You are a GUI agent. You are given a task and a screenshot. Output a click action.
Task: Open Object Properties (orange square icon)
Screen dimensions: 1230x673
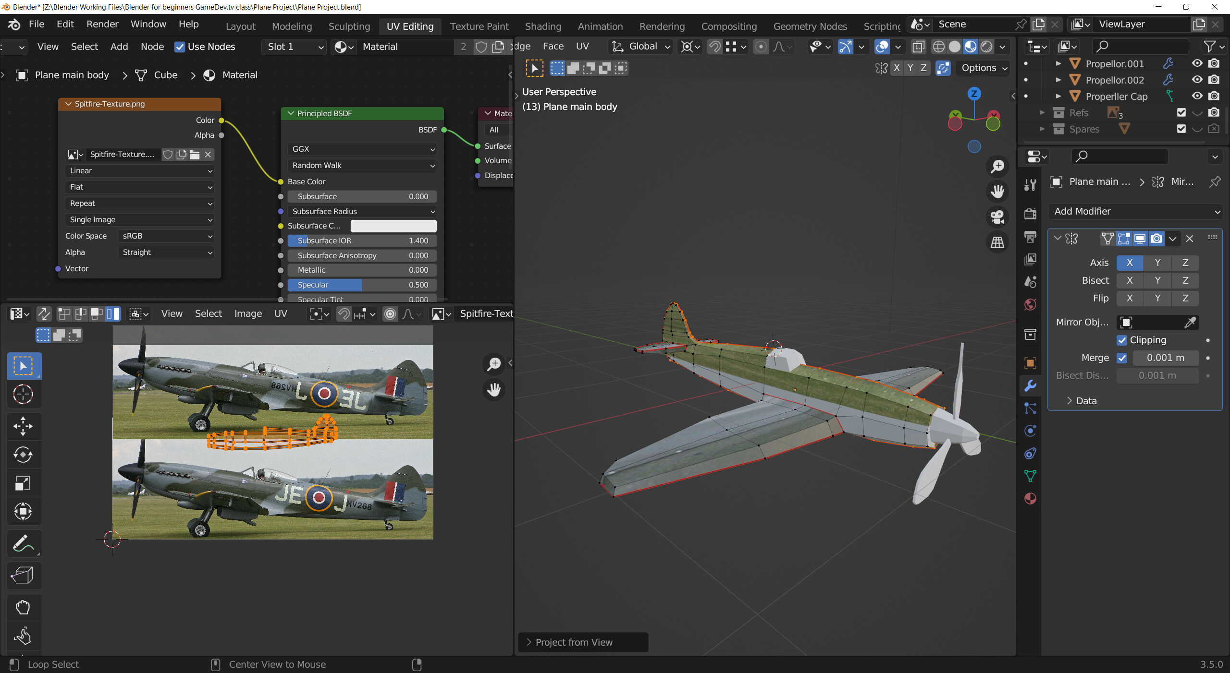(x=1030, y=363)
